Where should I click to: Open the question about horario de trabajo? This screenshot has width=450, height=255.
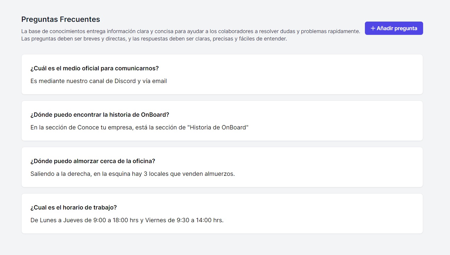tap(74, 207)
